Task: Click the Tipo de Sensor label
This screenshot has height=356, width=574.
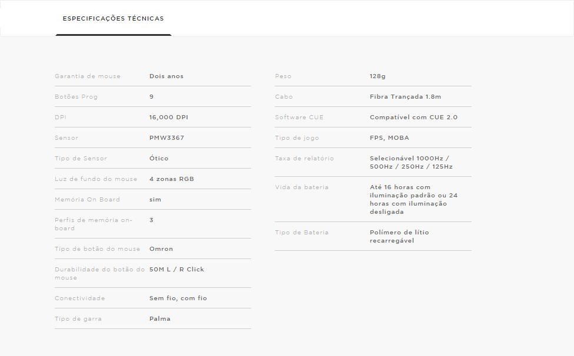Action: pyautogui.click(x=81, y=158)
